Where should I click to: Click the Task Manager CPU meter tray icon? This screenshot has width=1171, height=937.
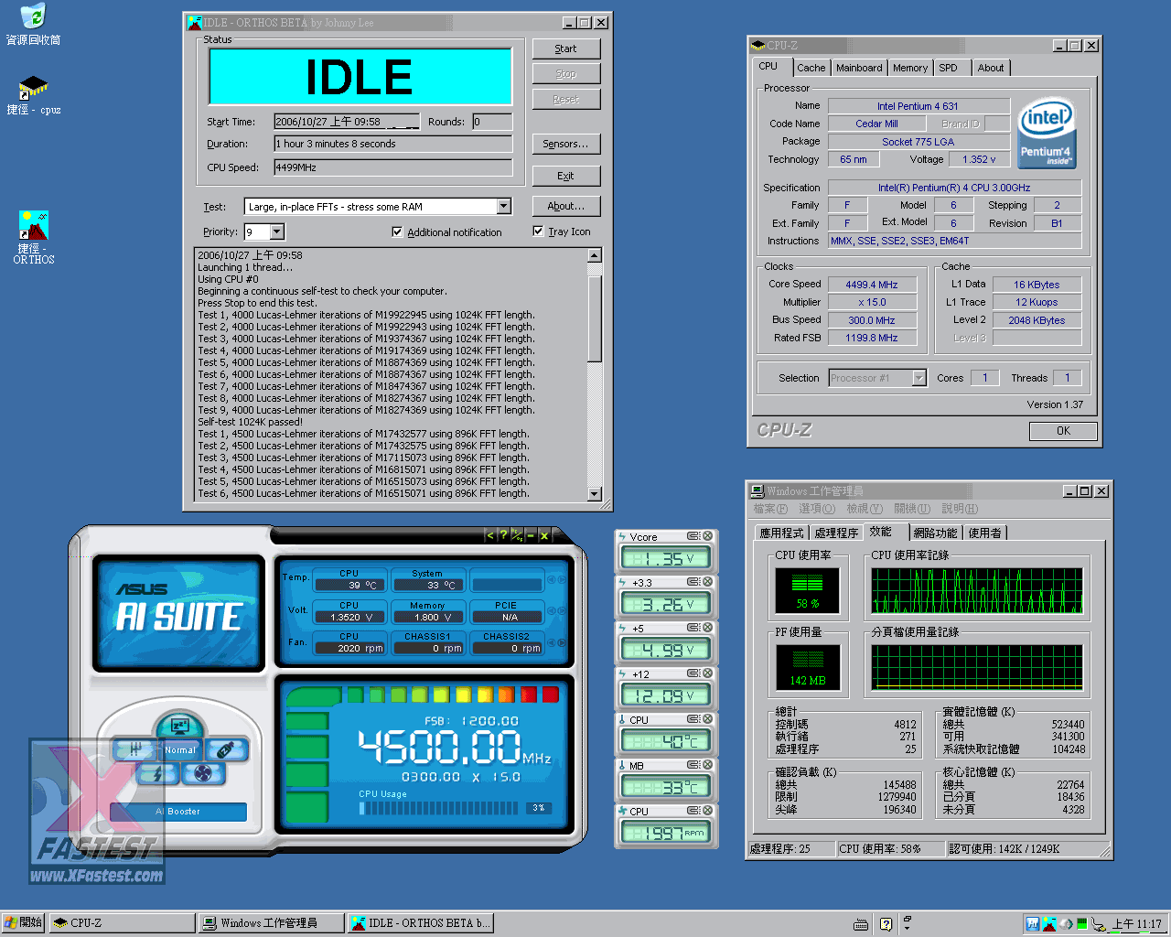[x=1082, y=923]
